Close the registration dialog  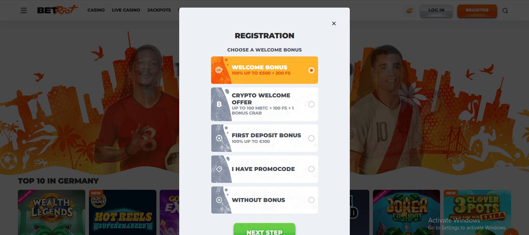click(x=334, y=23)
